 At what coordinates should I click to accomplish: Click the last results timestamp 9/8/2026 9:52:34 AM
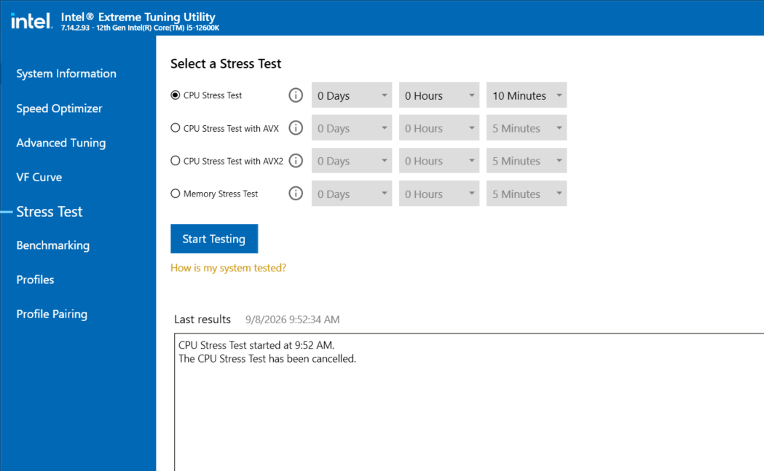click(292, 320)
